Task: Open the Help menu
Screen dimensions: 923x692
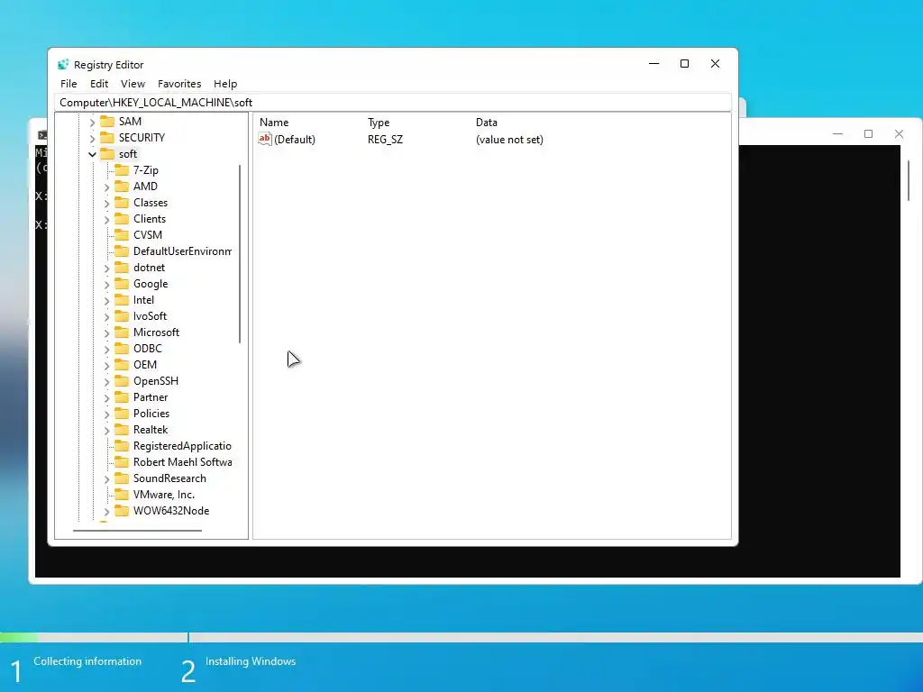Action: [224, 84]
